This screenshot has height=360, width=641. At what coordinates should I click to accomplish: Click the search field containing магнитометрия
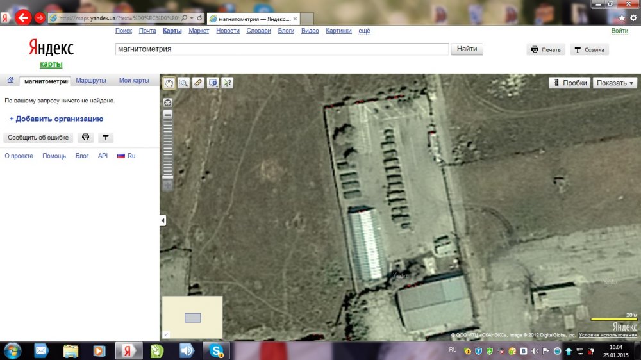(281, 49)
